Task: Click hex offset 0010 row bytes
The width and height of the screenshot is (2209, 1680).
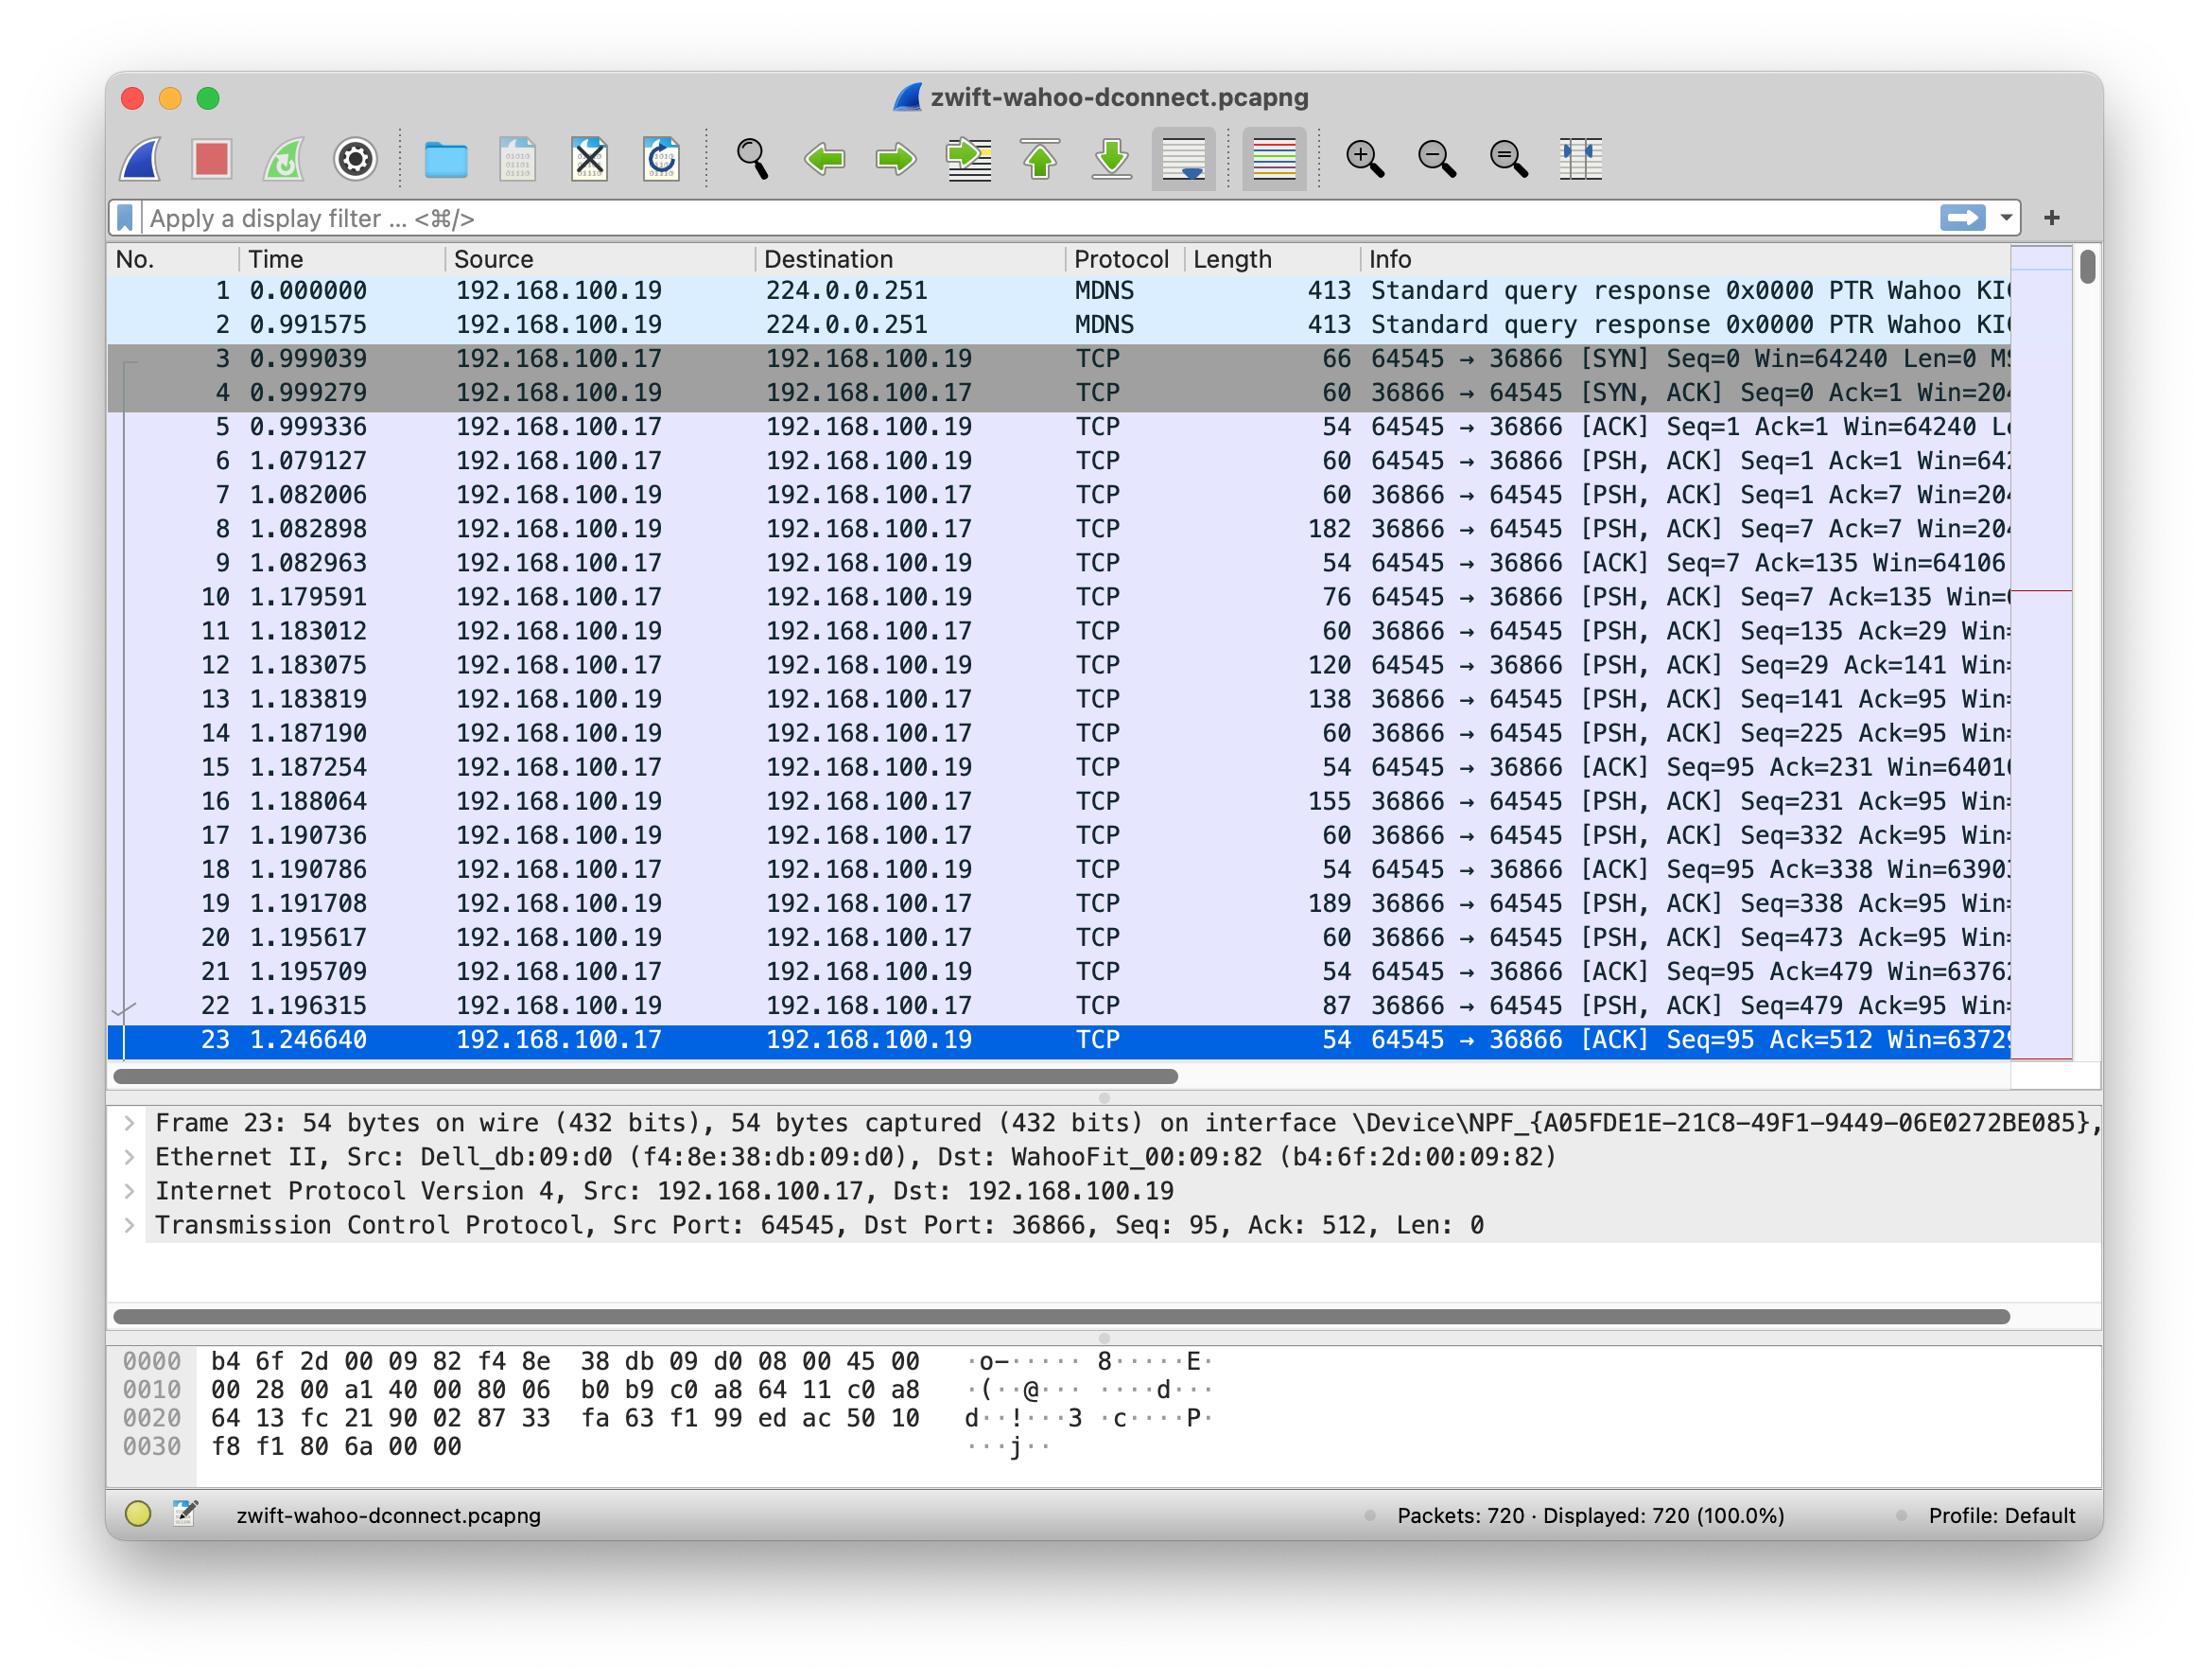Action: click(565, 1390)
